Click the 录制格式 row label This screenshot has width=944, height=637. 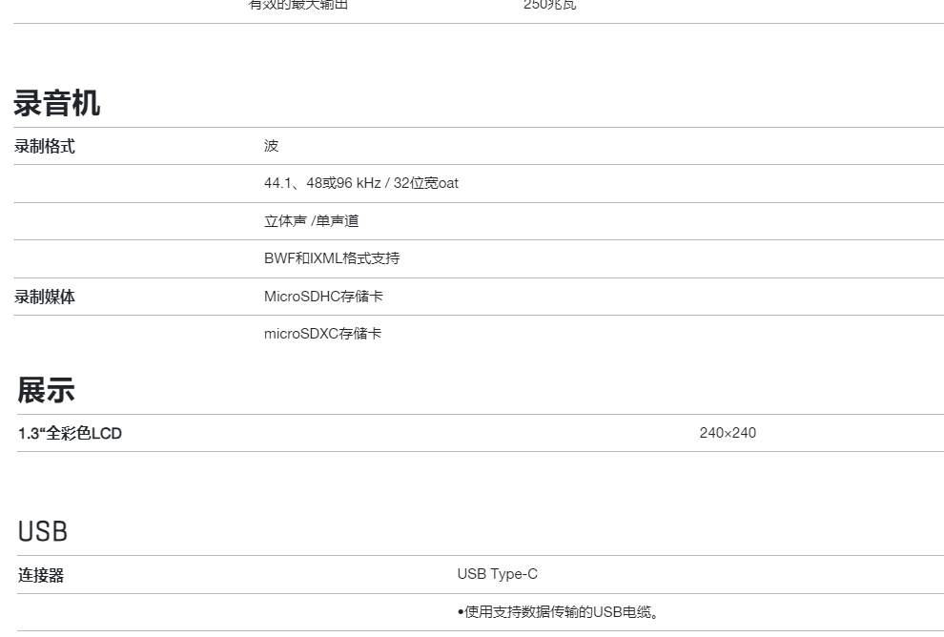click(45, 146)
